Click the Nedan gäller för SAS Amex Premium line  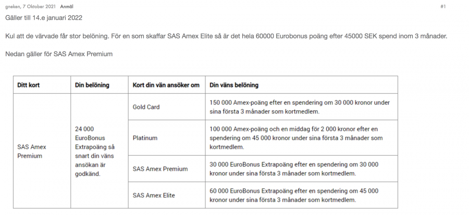click(59, 54)
